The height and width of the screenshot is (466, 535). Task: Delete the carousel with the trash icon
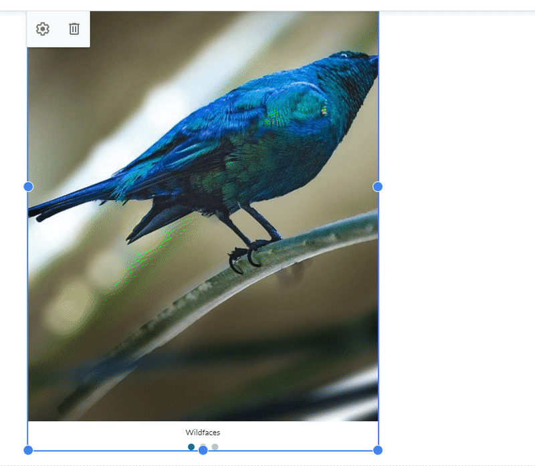pyautogui.click(x=74, y=29)
